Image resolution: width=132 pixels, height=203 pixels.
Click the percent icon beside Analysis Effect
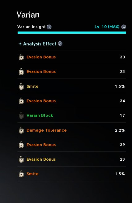click(x=60, y=44)
